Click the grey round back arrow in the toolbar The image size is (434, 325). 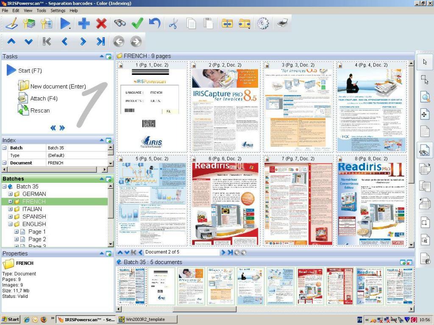point(119,42)
